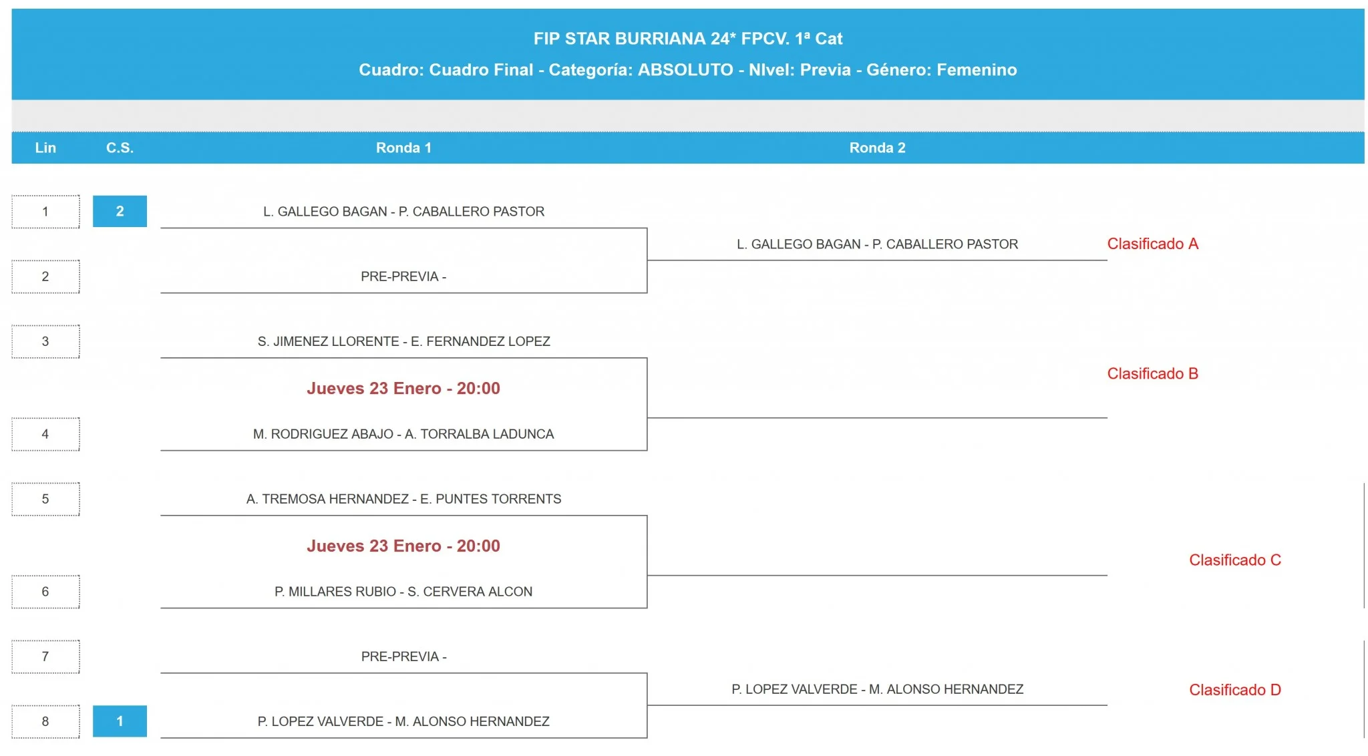Click seed badge 2 beside Gallego Bagan

120,211
